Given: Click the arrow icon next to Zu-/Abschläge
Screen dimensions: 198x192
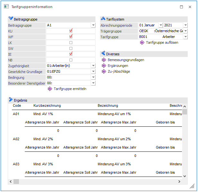Looking at the screenshot, I should (x=104, y=71).
